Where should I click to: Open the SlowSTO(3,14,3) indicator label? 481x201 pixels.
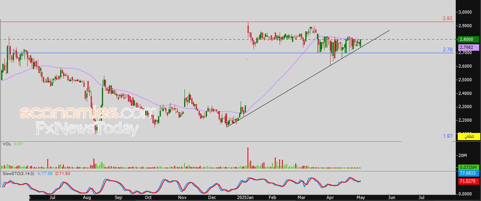pyautogui.click(x=18, y=174)
